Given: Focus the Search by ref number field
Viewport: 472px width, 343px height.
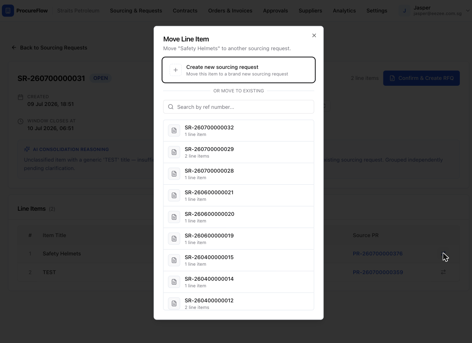Looking at the screenshot, I should tap(239, 107).
